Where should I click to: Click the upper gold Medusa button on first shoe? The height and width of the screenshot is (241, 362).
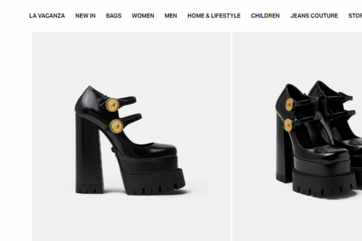click(113, 105)
